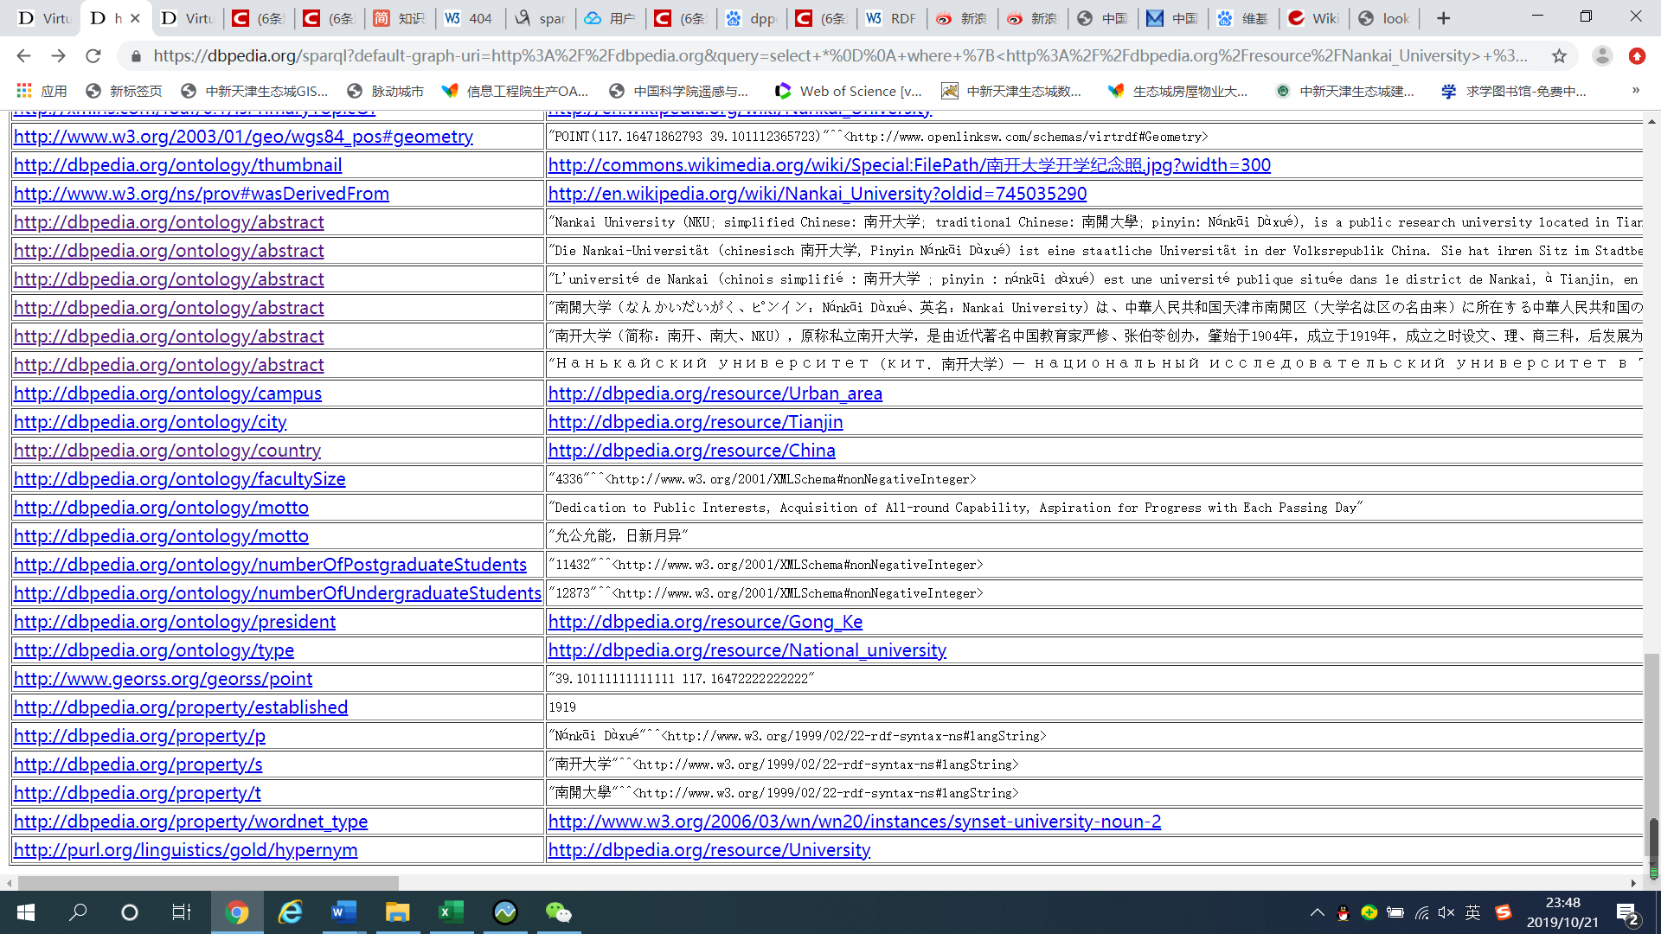The width and height of the screenshot is (1661, 934).
Task: Open the 'Web of Science' bookmark
Action: click(x=849, y=91)
